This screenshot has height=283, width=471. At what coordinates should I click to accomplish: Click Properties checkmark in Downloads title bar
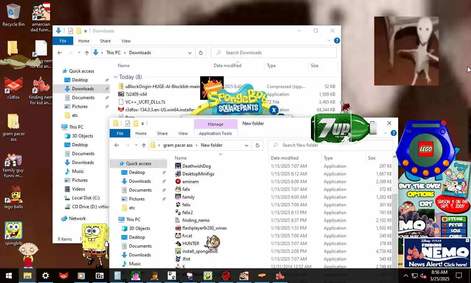(x=71, y=31)
